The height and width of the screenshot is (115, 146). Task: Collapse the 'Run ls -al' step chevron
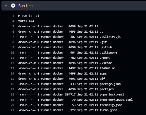click(x=6, y=6)
